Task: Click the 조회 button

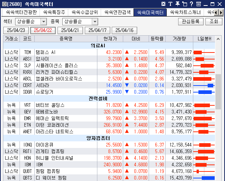Action: coord(214,22)
